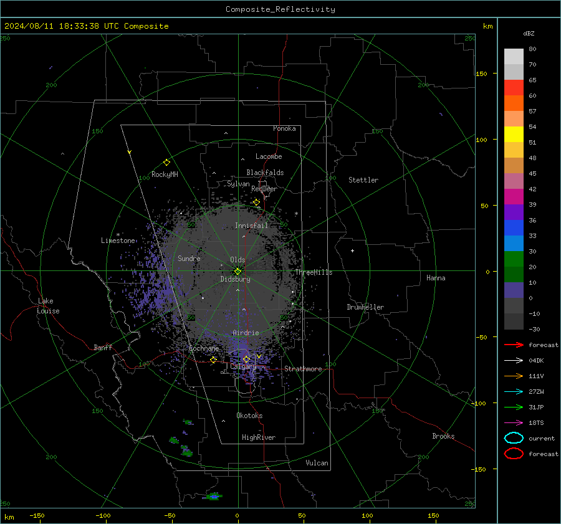This screenshot has width=561, height=524.
Task: Click the Cochrane label
Action: click(x=204, y=348)
